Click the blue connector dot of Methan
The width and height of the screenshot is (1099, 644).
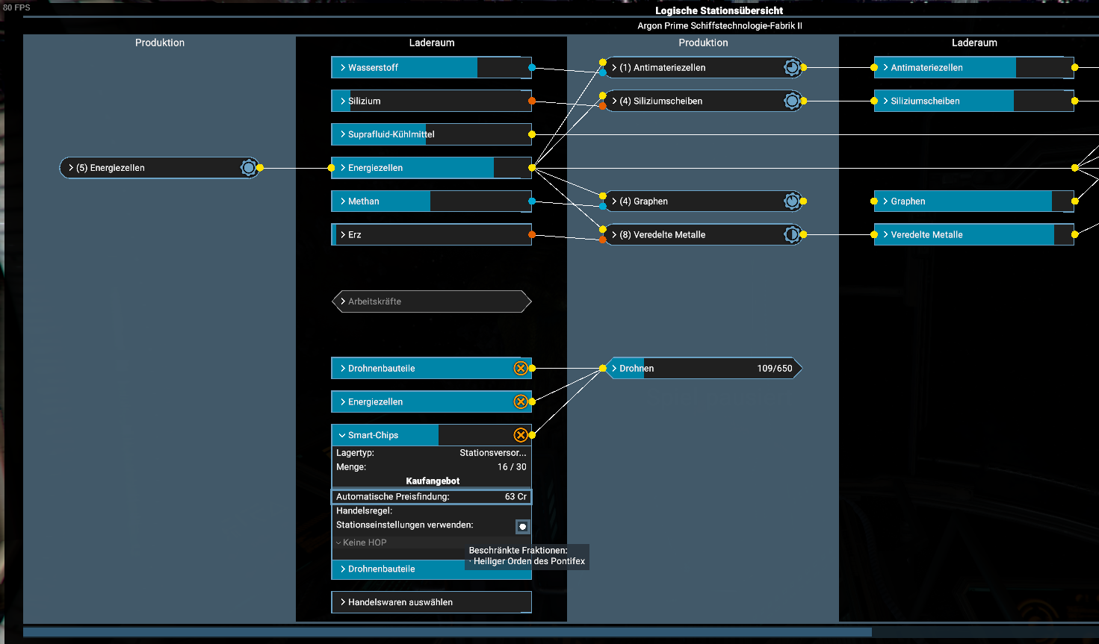pyautogui.click(x=532, y=201)
